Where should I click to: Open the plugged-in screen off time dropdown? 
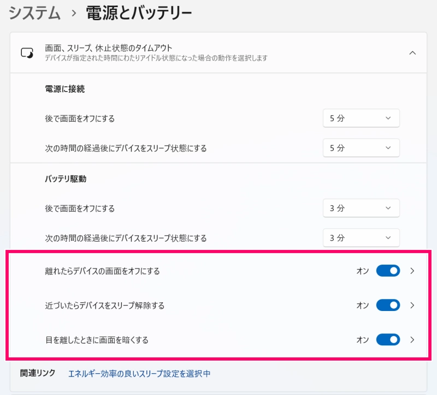click(x=361, y=118)
